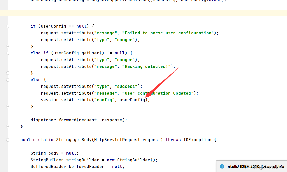Click the info icon in update notification
Viewport: 287px width, 172px height.
(x=222, y=166)
